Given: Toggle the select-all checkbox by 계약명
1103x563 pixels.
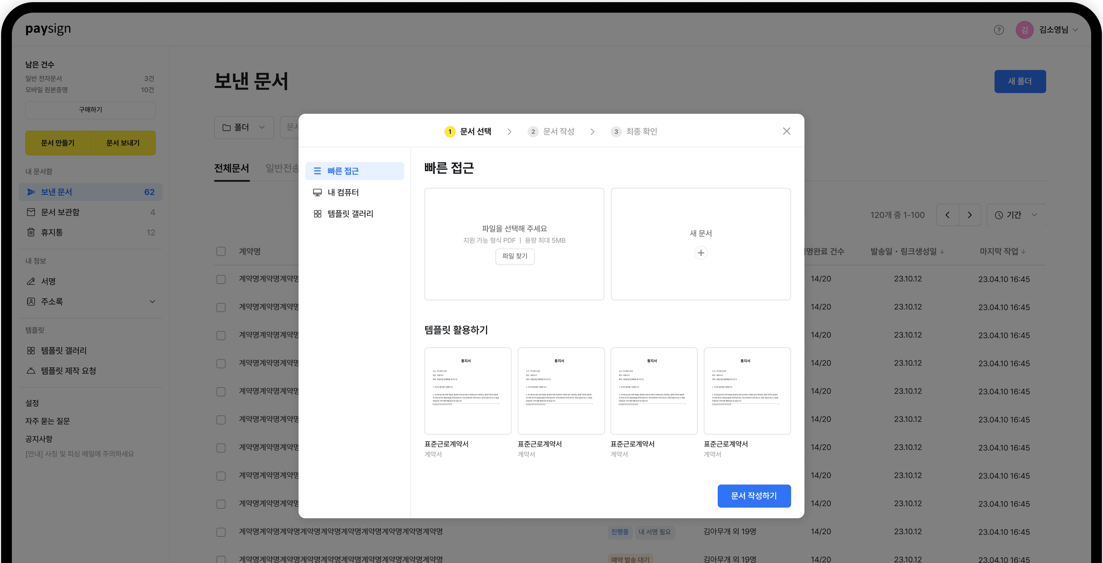Looking at the screenshot, I should (x=221, y=251).
